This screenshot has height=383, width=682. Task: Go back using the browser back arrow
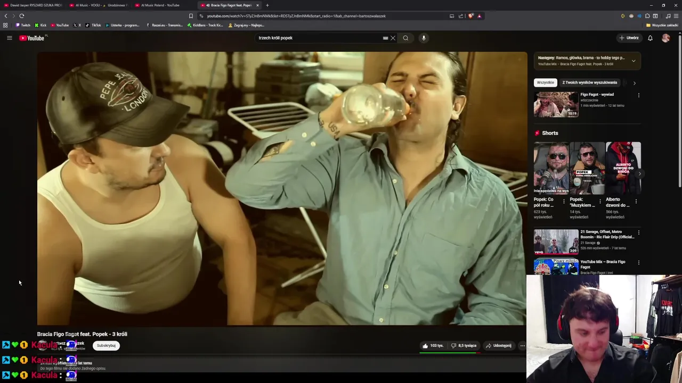[x=6, y=16]
